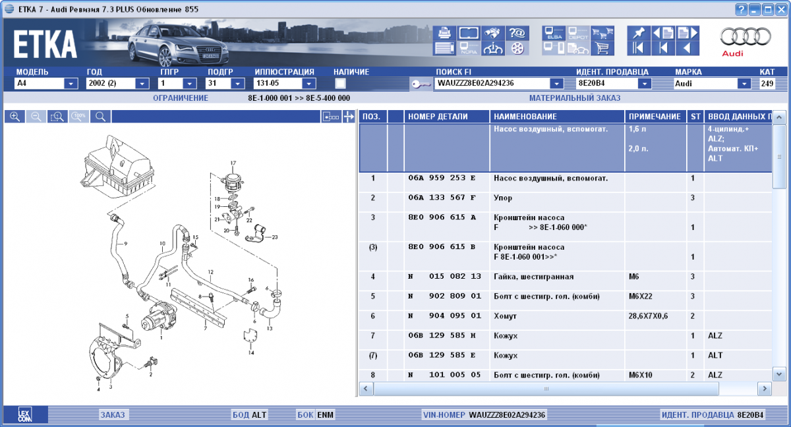Zoom in on the illustration

[x=15, y=117]
